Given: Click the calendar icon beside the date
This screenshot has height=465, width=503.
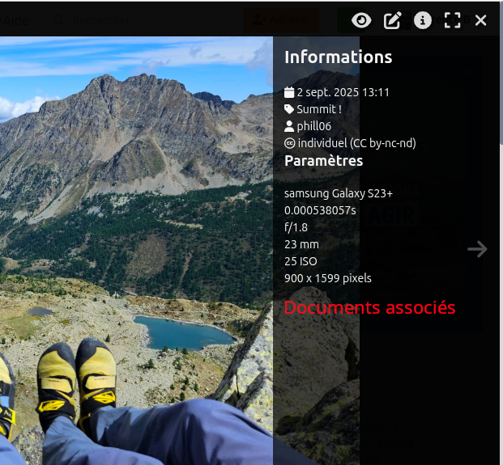Looking at the screenshot, I should (x=289, y=92).
